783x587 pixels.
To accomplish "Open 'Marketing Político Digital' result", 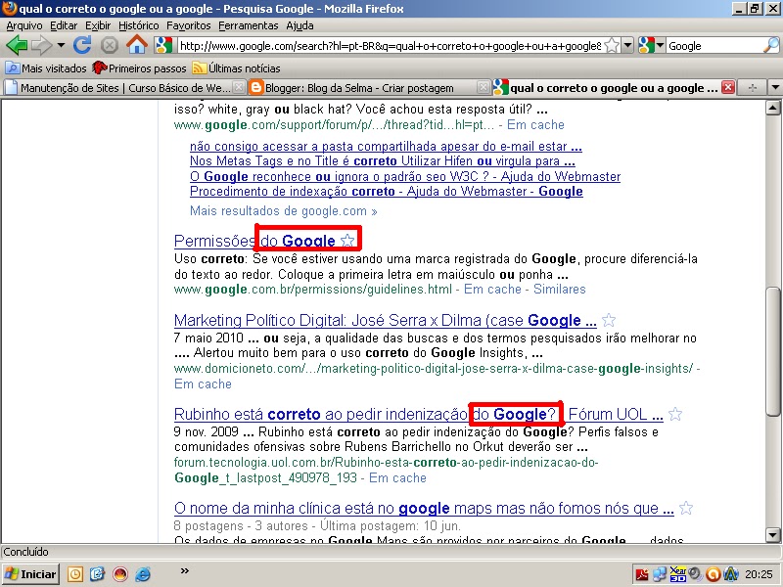I will [x=385, y=320].
